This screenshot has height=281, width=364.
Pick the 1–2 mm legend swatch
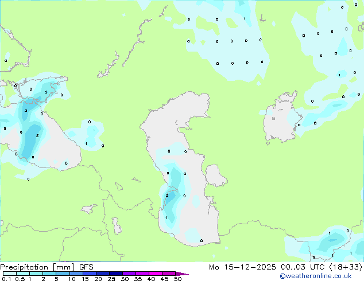tap(36, 274)
